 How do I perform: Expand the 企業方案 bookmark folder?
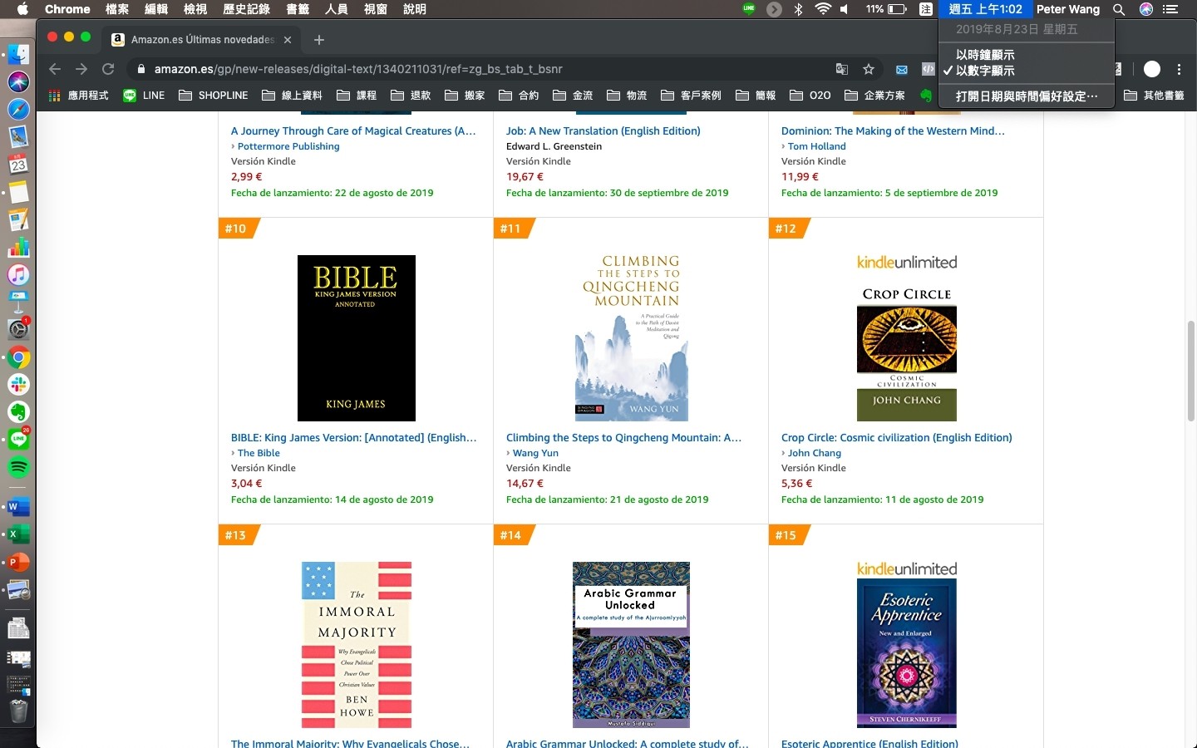coord(874,96)
